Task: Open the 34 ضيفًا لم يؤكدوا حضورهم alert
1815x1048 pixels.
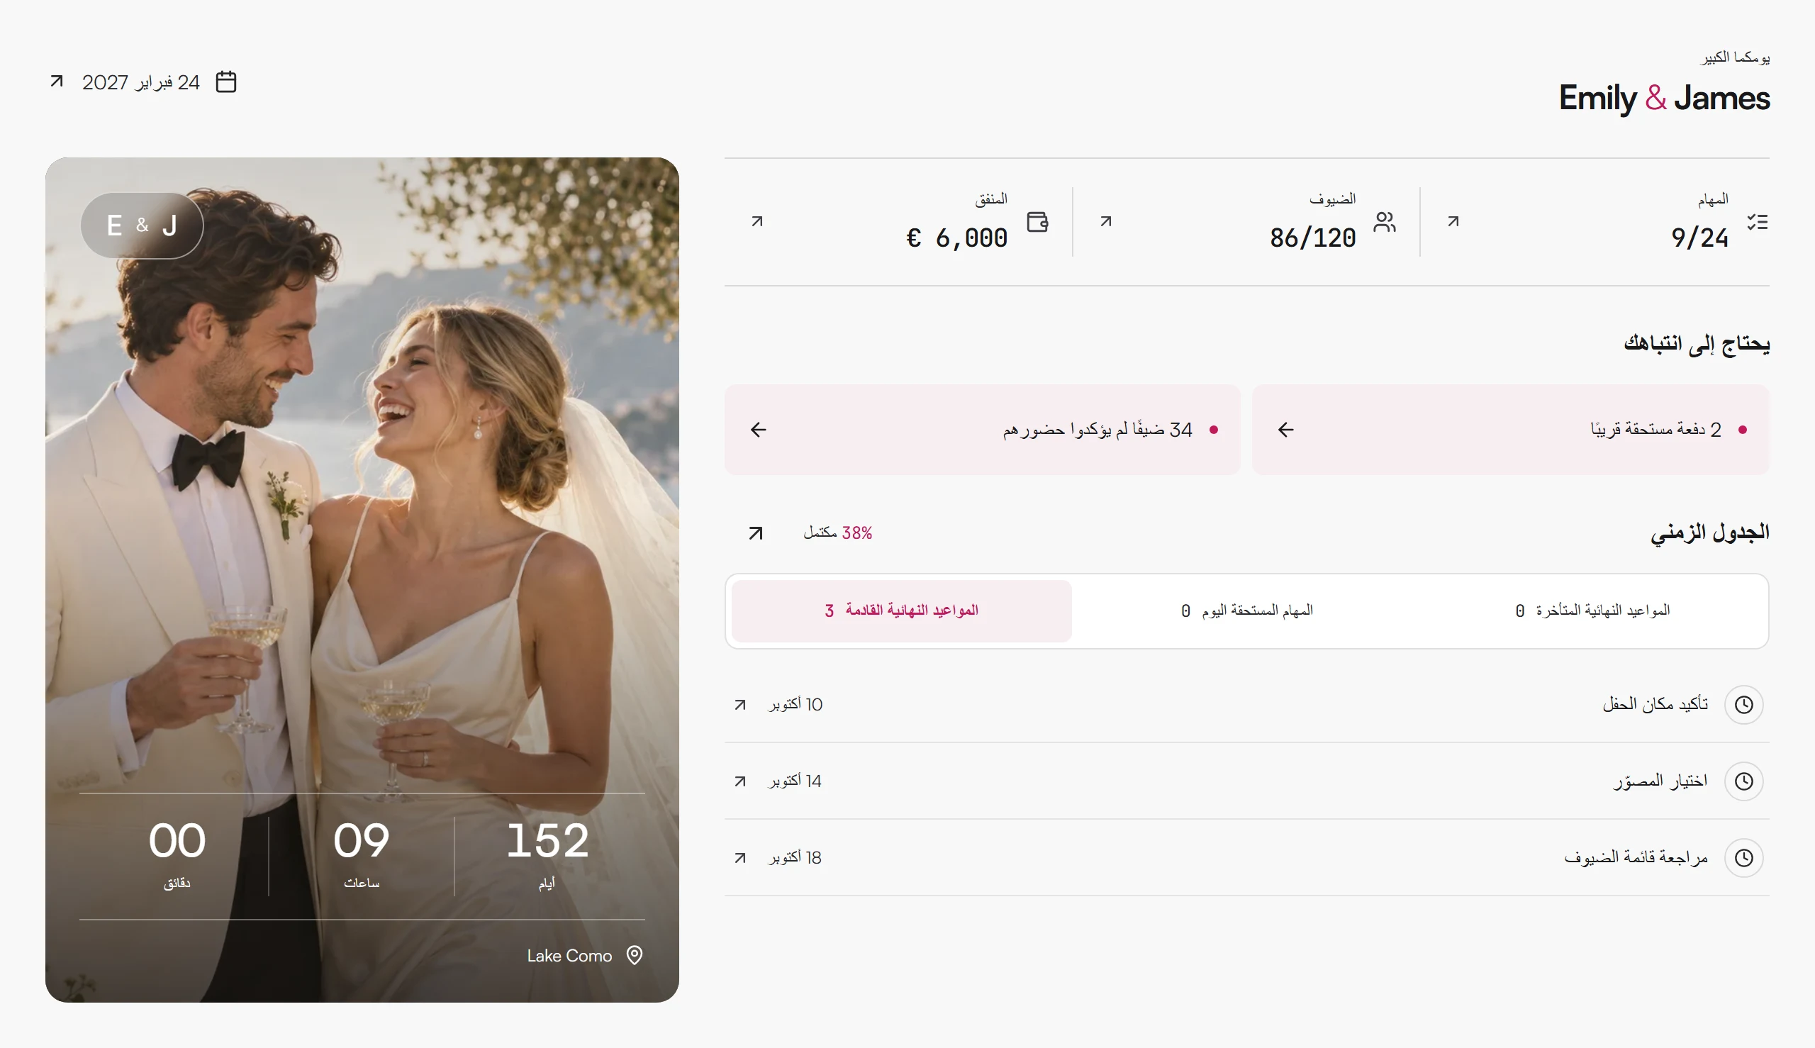Action: click(x=983, y=430)
